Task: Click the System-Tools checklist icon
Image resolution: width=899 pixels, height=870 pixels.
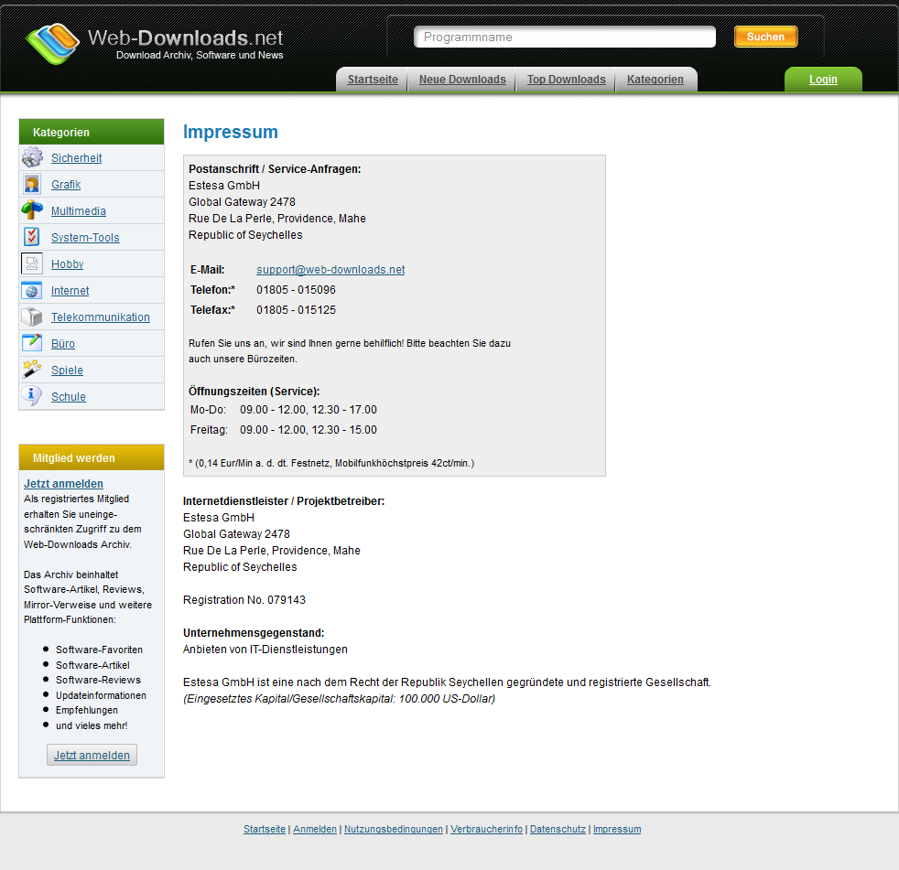Action: click(x=32, y=237)
